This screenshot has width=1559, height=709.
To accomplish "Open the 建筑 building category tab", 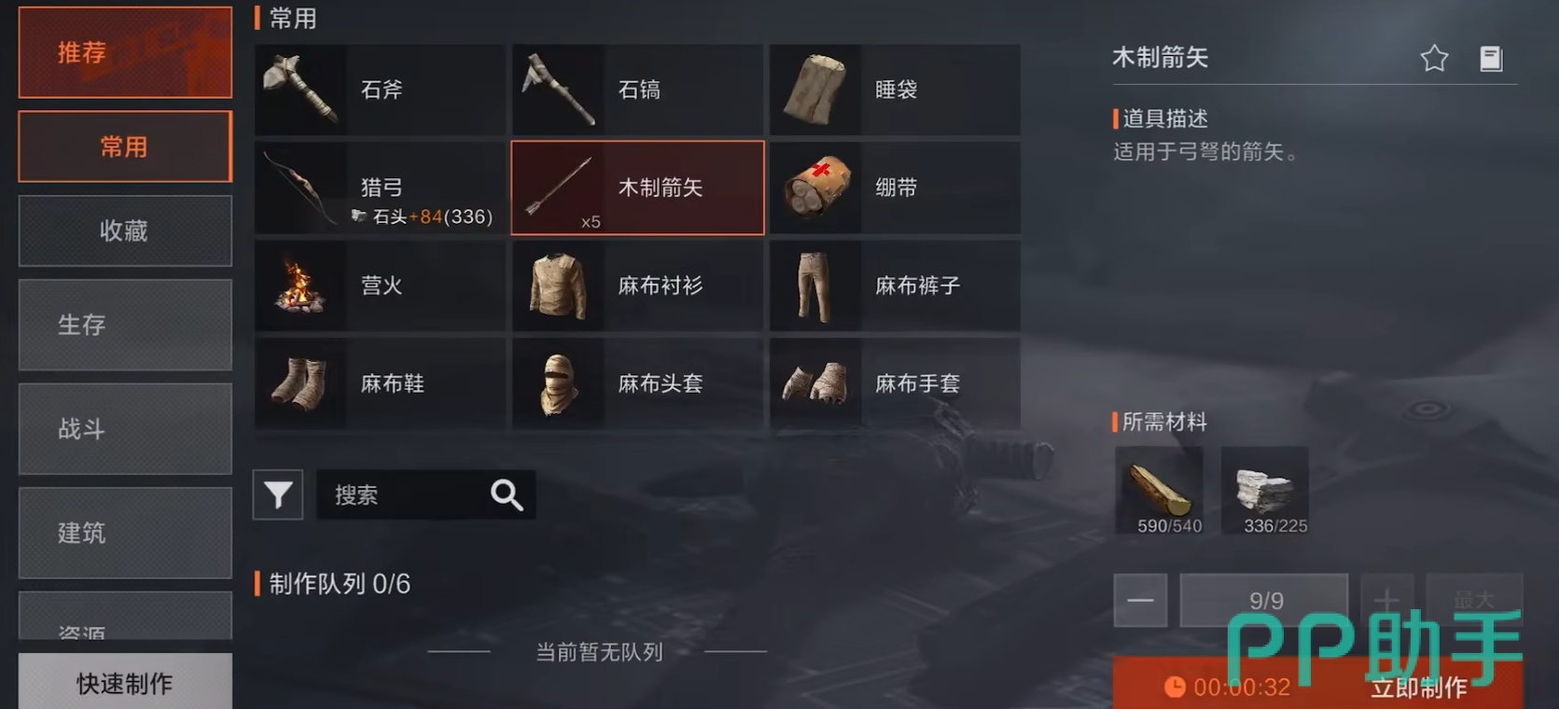I will click(x=125, y=533).
